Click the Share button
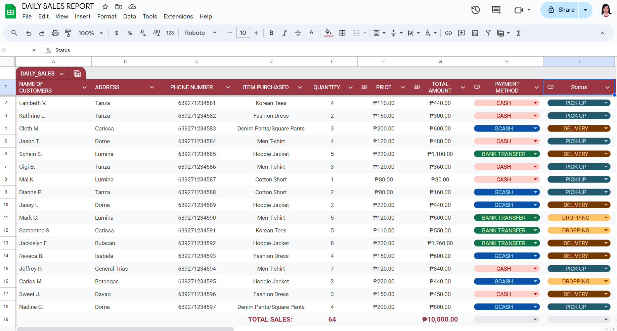Viewport: 617px width, 331px height. point(562,10)
